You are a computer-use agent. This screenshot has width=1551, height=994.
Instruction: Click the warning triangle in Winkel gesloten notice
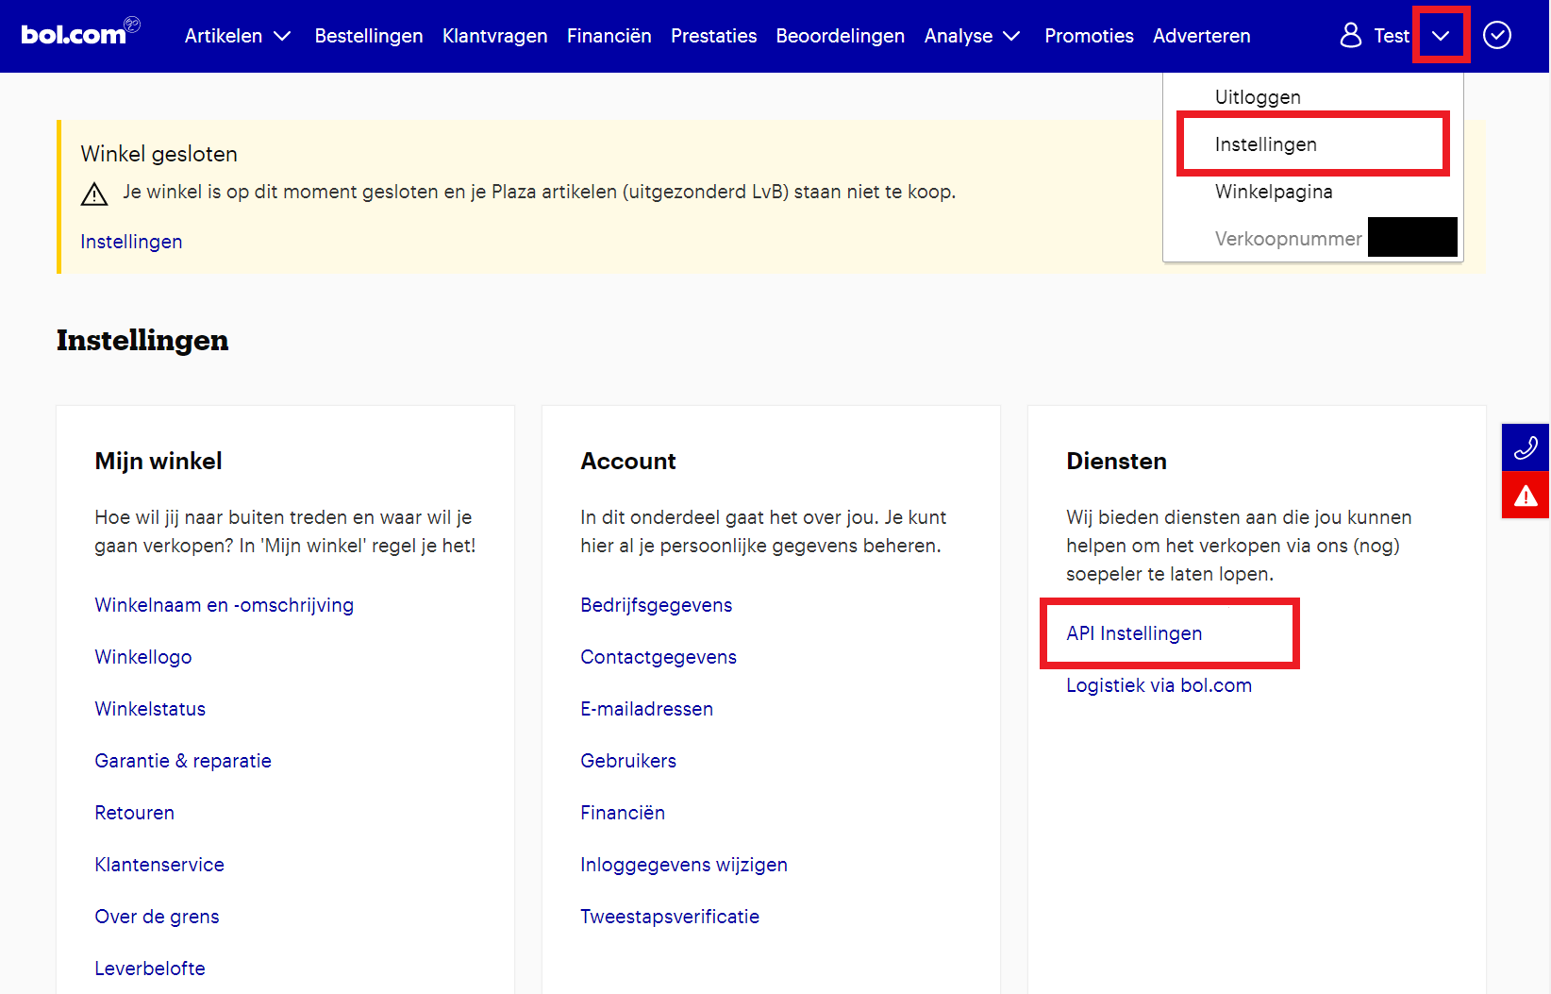pyautogui.click(x=94, y=194)
